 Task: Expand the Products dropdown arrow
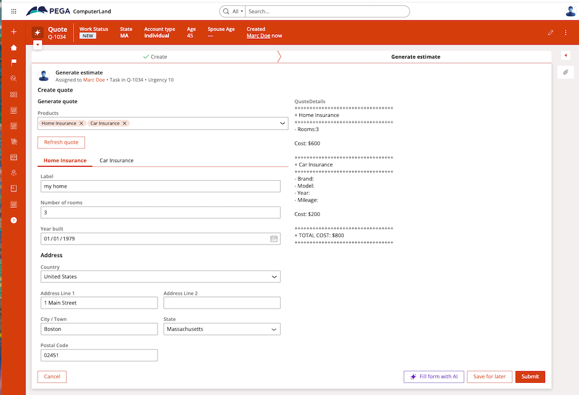283,123
